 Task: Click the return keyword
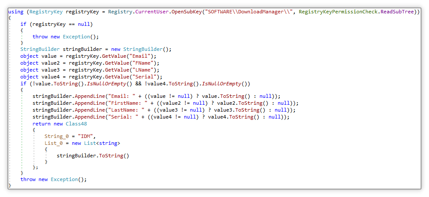pyautogui.click(x=42, y=124)
